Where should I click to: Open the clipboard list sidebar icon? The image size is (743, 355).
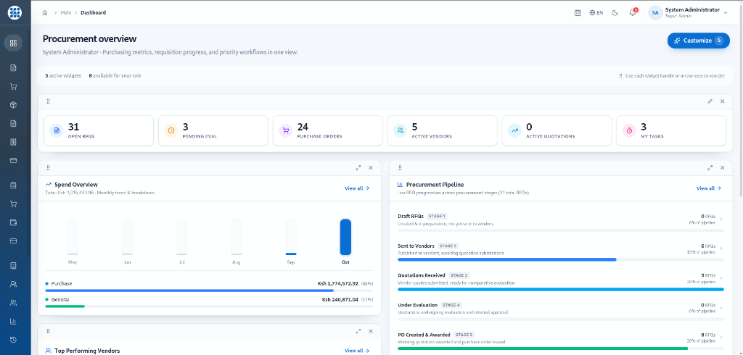13,185
